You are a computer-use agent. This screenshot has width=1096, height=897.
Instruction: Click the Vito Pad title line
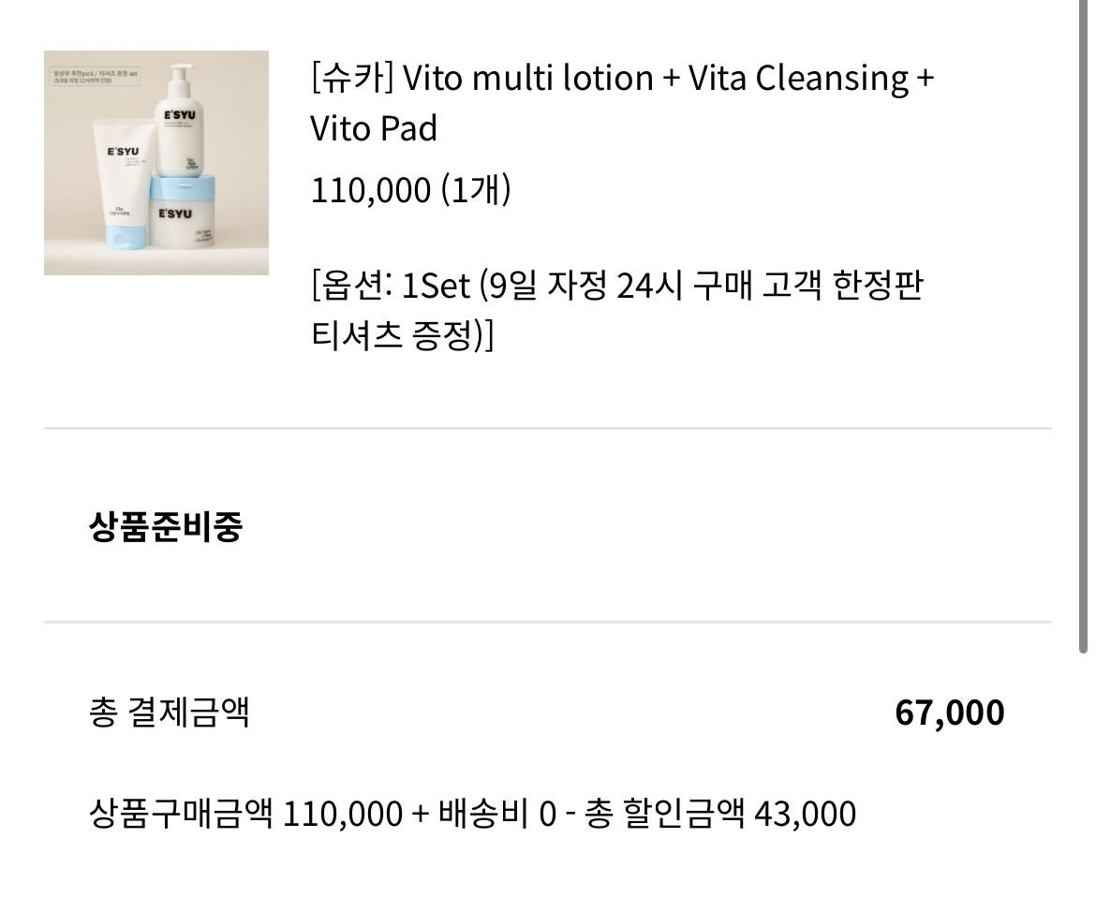[374, 128]
